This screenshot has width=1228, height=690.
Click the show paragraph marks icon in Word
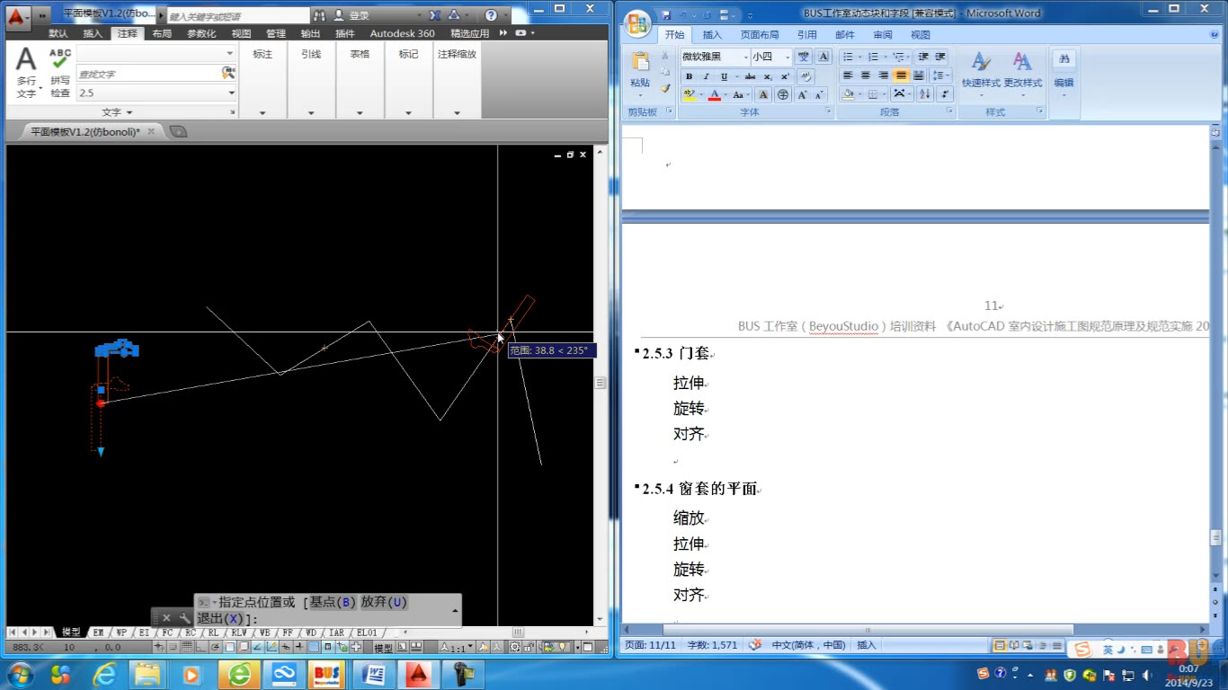[945, 94]
